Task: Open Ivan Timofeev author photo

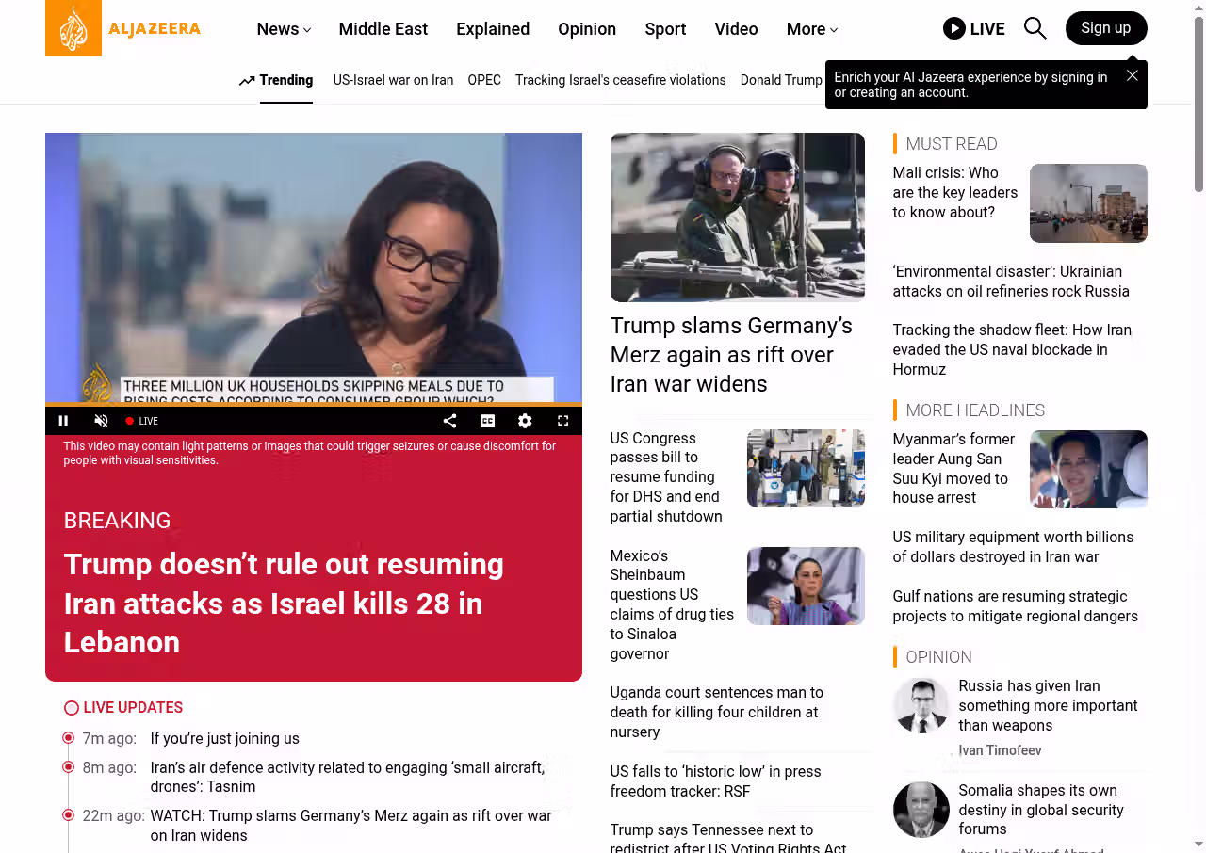Action: [x=921, y=705]
